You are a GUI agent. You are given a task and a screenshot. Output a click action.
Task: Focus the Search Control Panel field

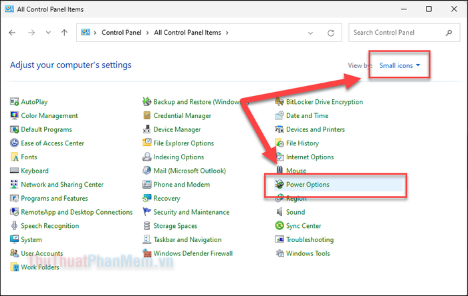click(404, 33)
